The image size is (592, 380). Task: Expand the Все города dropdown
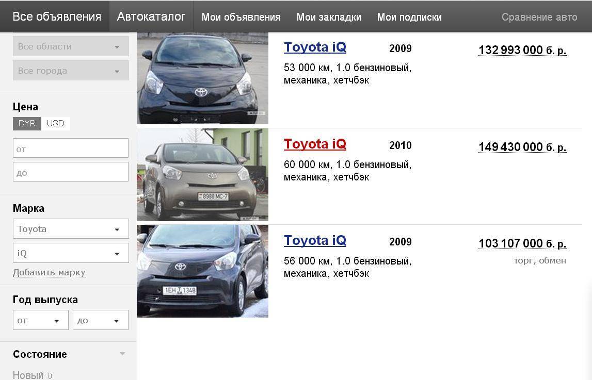(71, 71)
